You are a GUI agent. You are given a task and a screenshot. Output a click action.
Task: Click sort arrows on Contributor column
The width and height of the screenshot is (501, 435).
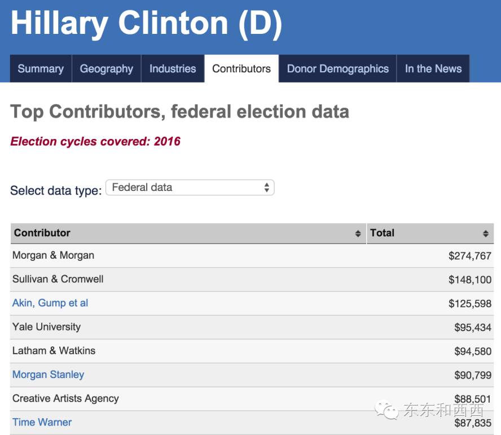click(x=358, y=234)
